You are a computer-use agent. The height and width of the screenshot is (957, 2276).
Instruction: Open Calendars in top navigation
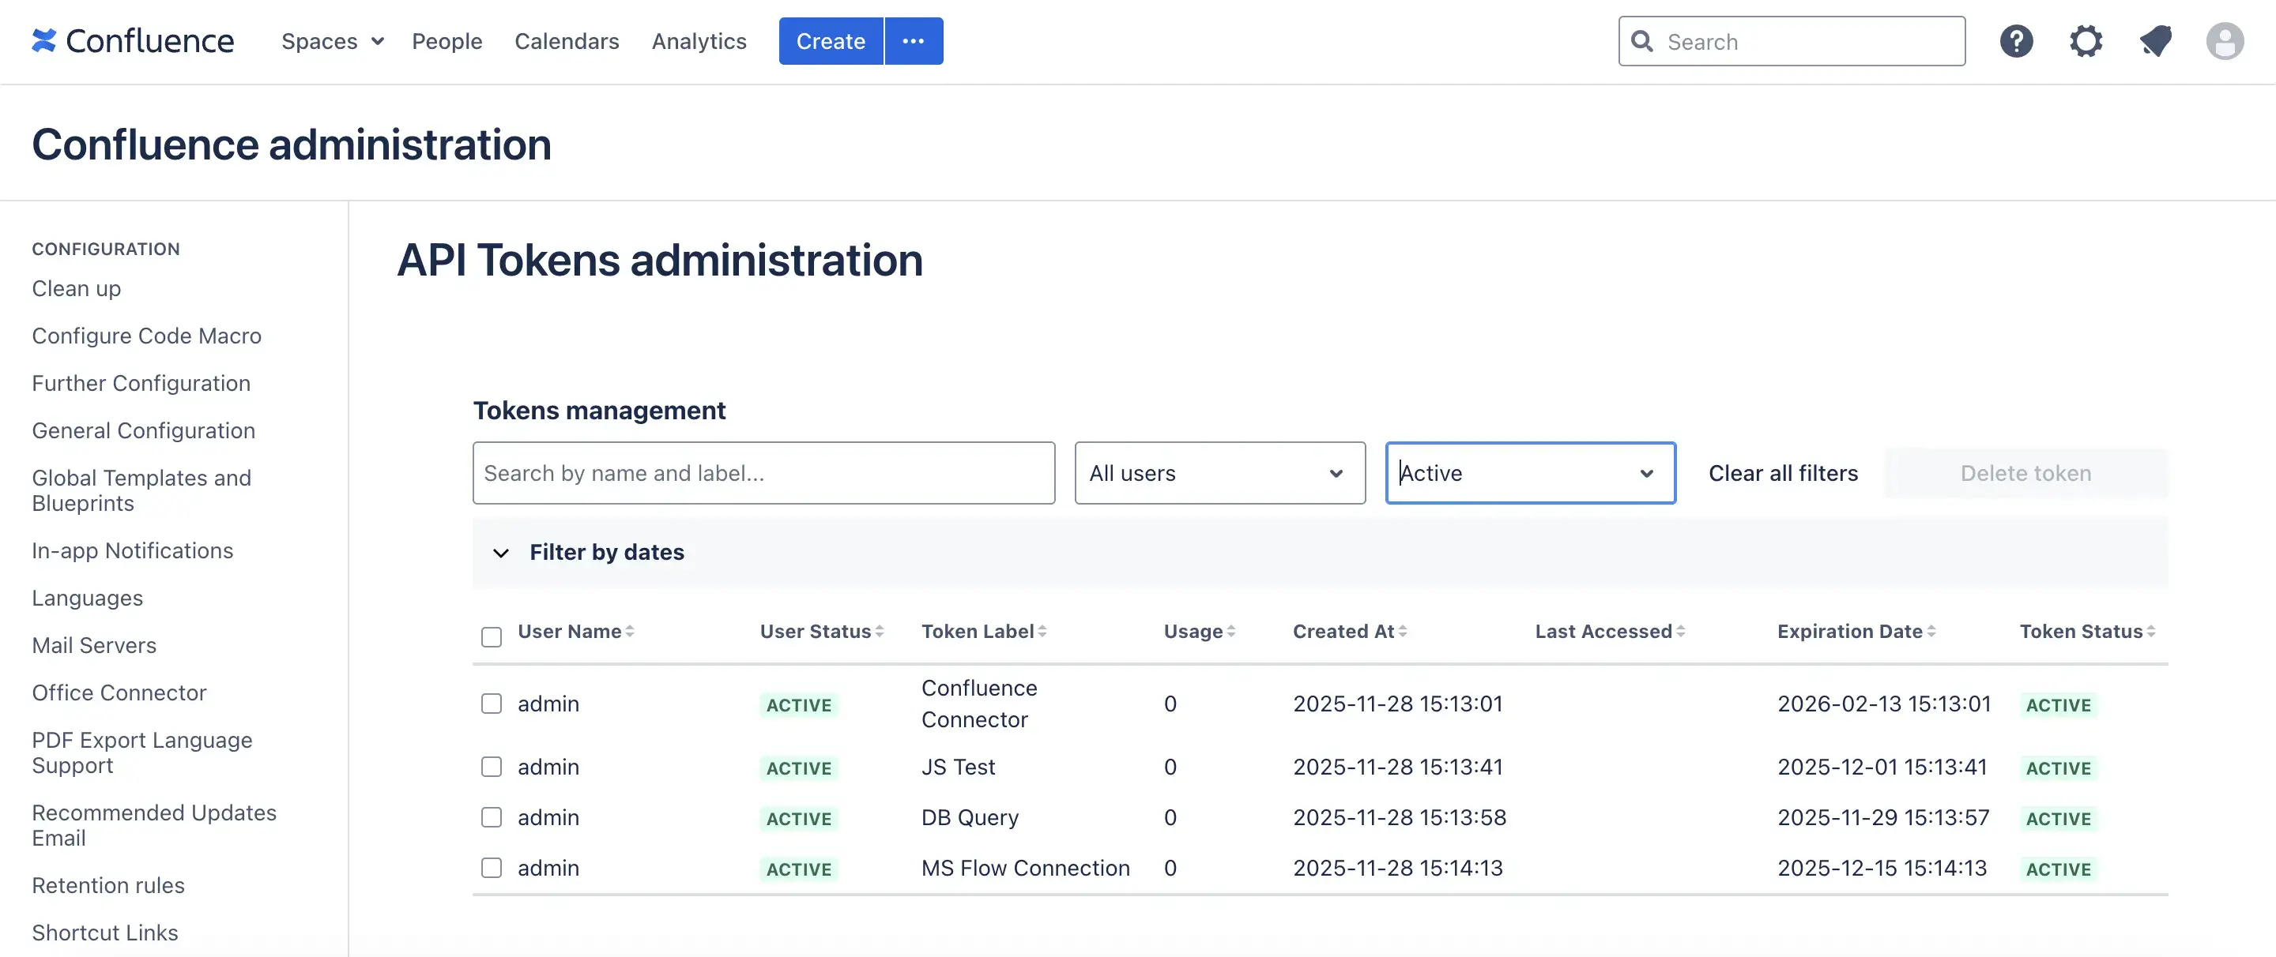tap(567, 40)
